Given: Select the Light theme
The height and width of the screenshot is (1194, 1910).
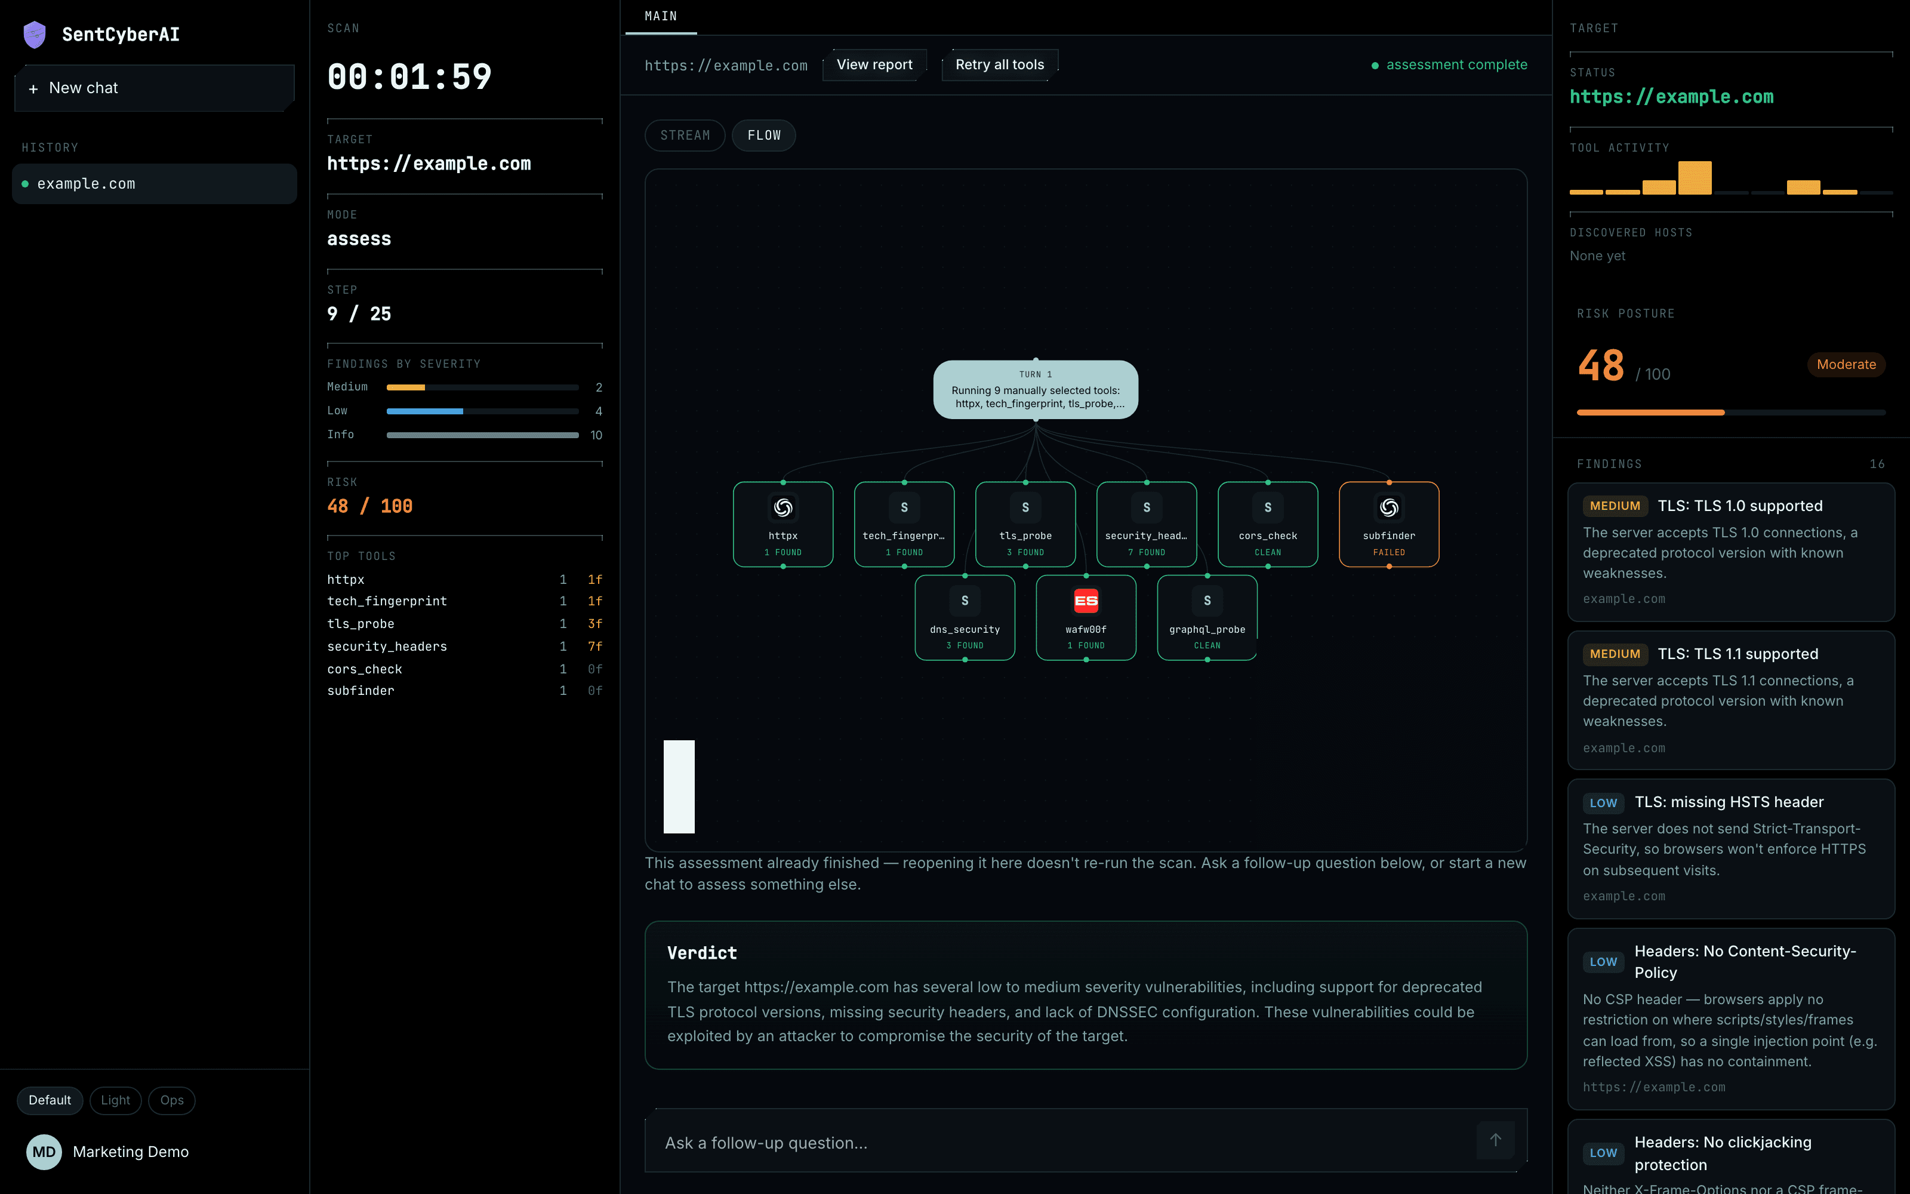Looking at the screenshot, I should [x=115, y=1100].
